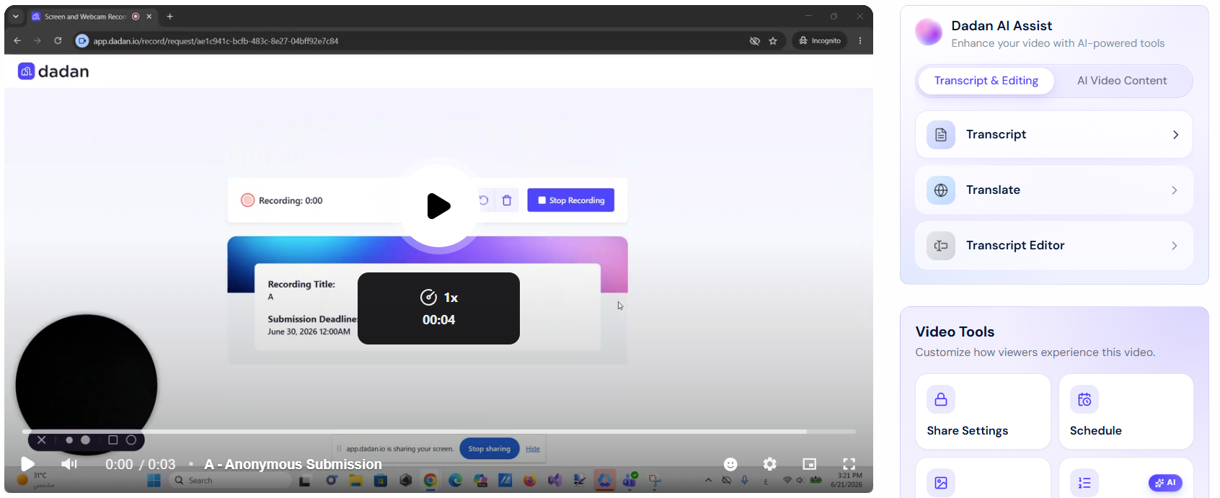
Task: Switch to the AI Video Content tab
Action: pyautogui.click(x=1122, y=81)
